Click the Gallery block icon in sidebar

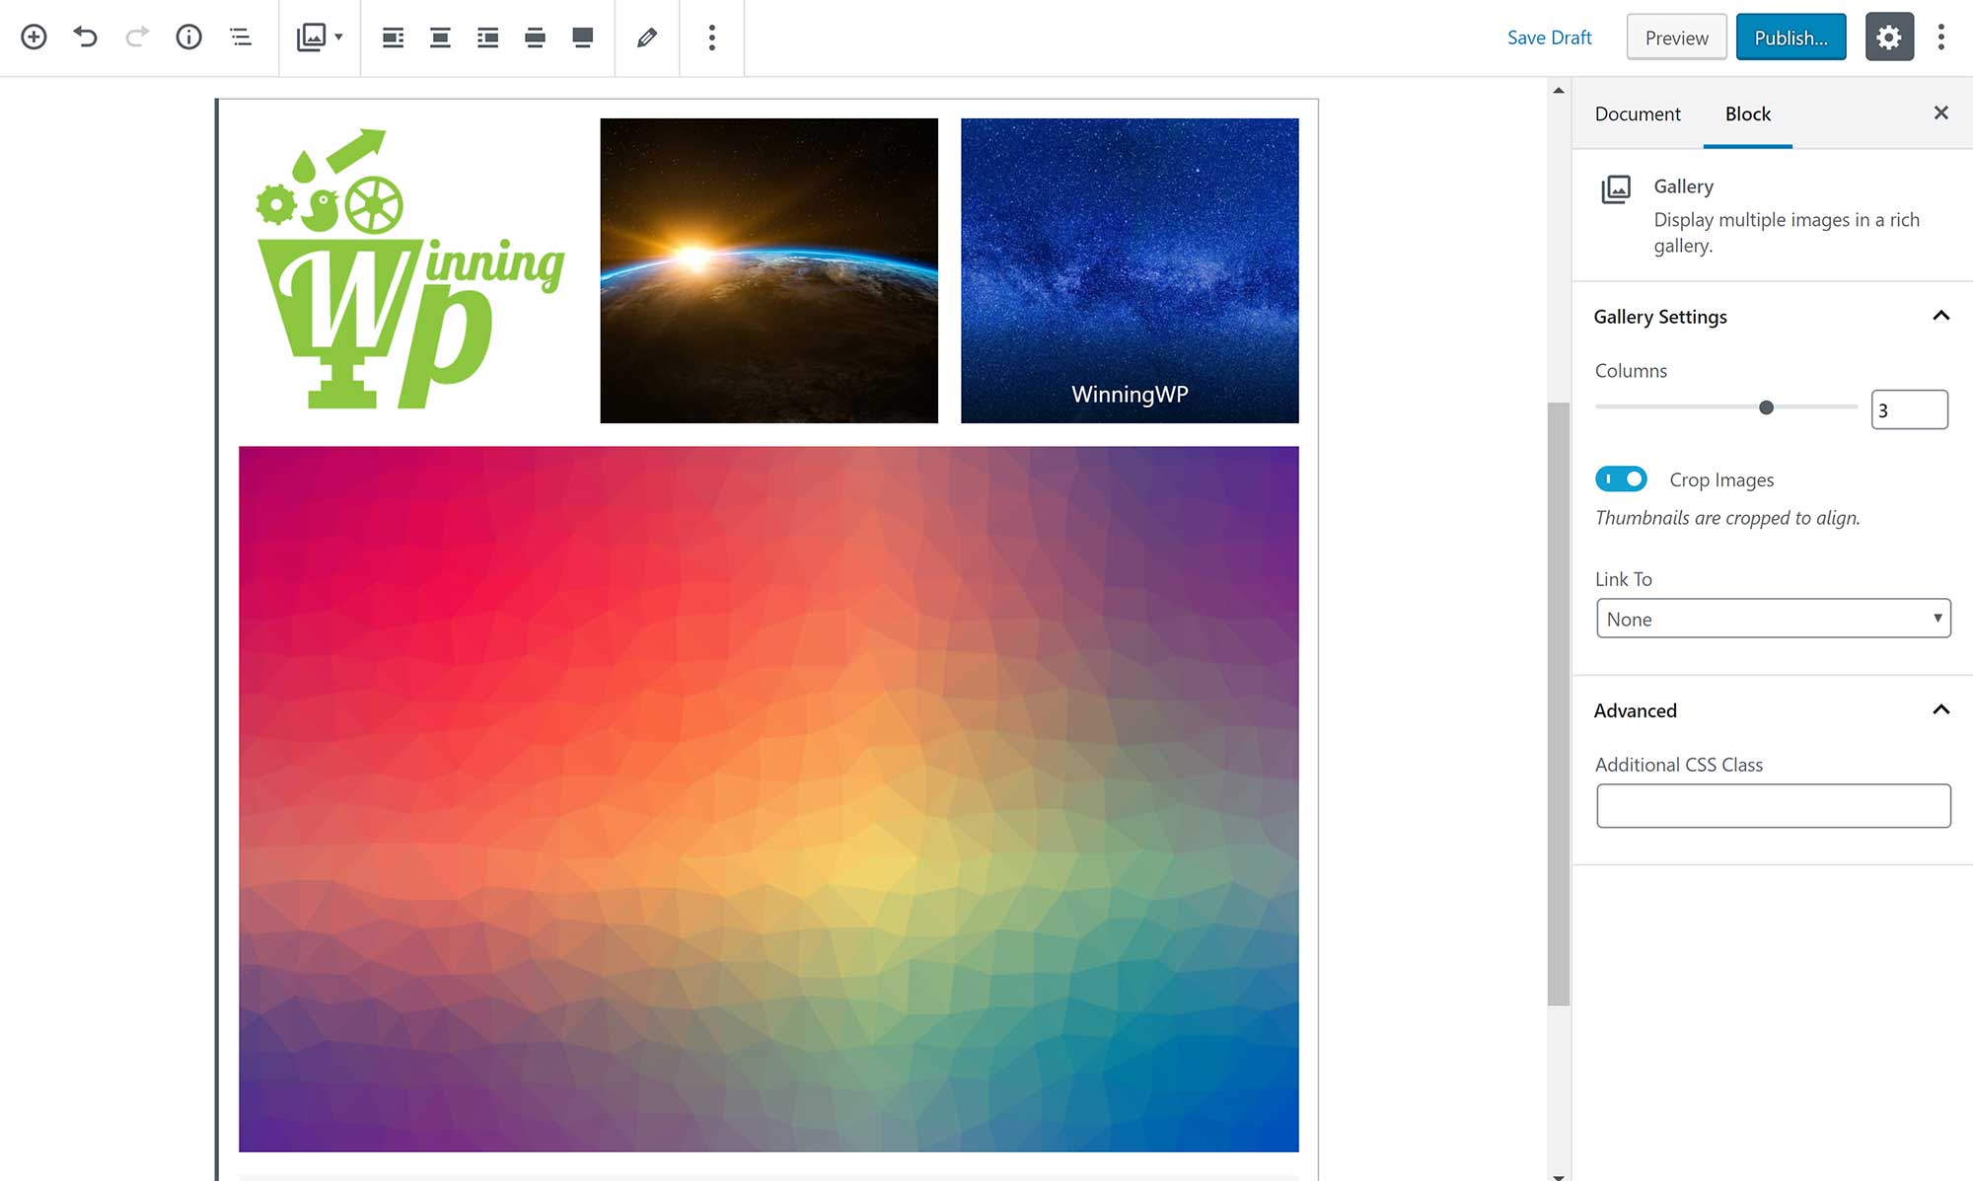pos(1616,187)
